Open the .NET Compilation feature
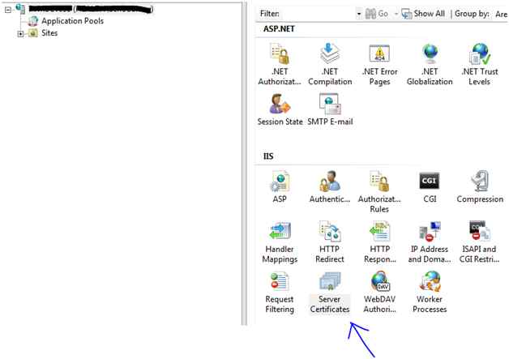Viewport: 509px width, 359px height. [330, 64]
